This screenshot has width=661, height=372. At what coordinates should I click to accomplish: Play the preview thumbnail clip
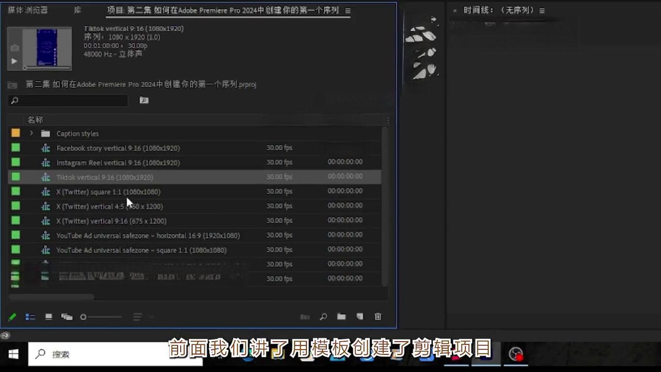pyautogui.click(x=14, y=61)
